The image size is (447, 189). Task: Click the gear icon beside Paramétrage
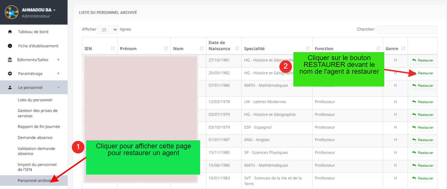point(10,73)
